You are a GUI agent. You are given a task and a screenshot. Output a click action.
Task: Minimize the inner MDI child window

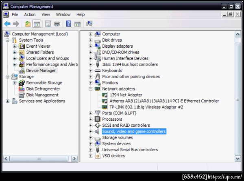(224, 15)
